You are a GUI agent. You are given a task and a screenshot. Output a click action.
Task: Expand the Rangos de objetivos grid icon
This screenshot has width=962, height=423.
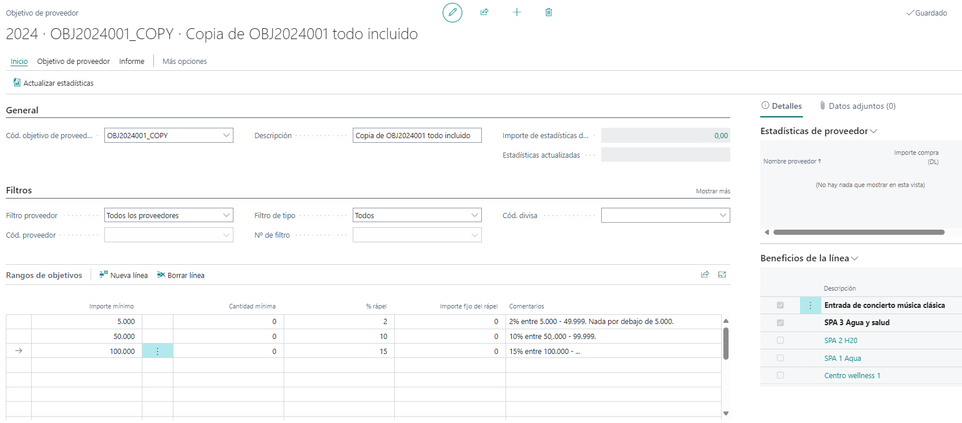pos(722,275)
